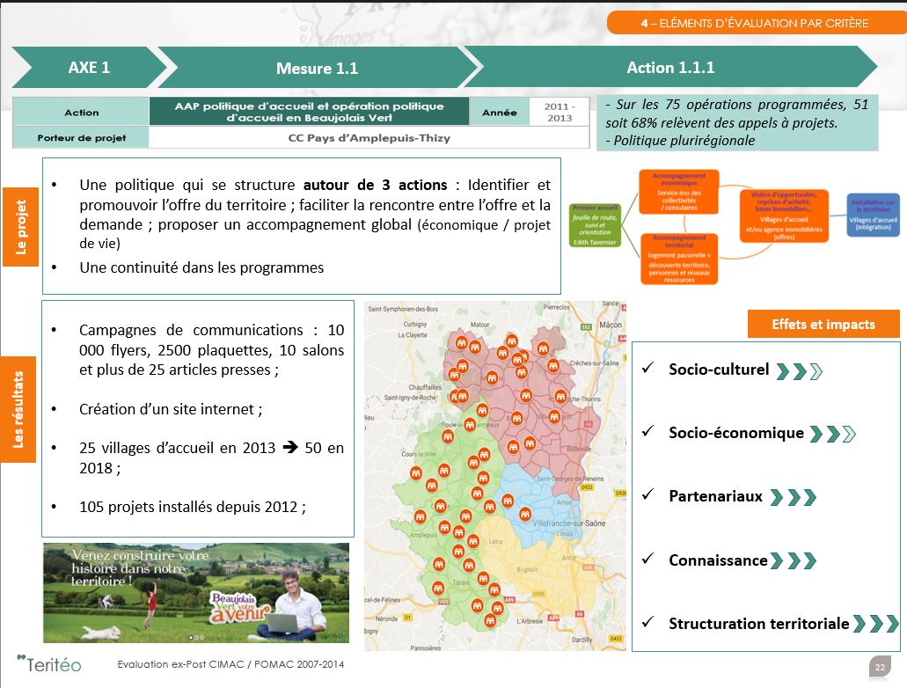Select the Accompagnement économique orange box
Viewport: 907px width, 688px height.
tap(678, 192)
